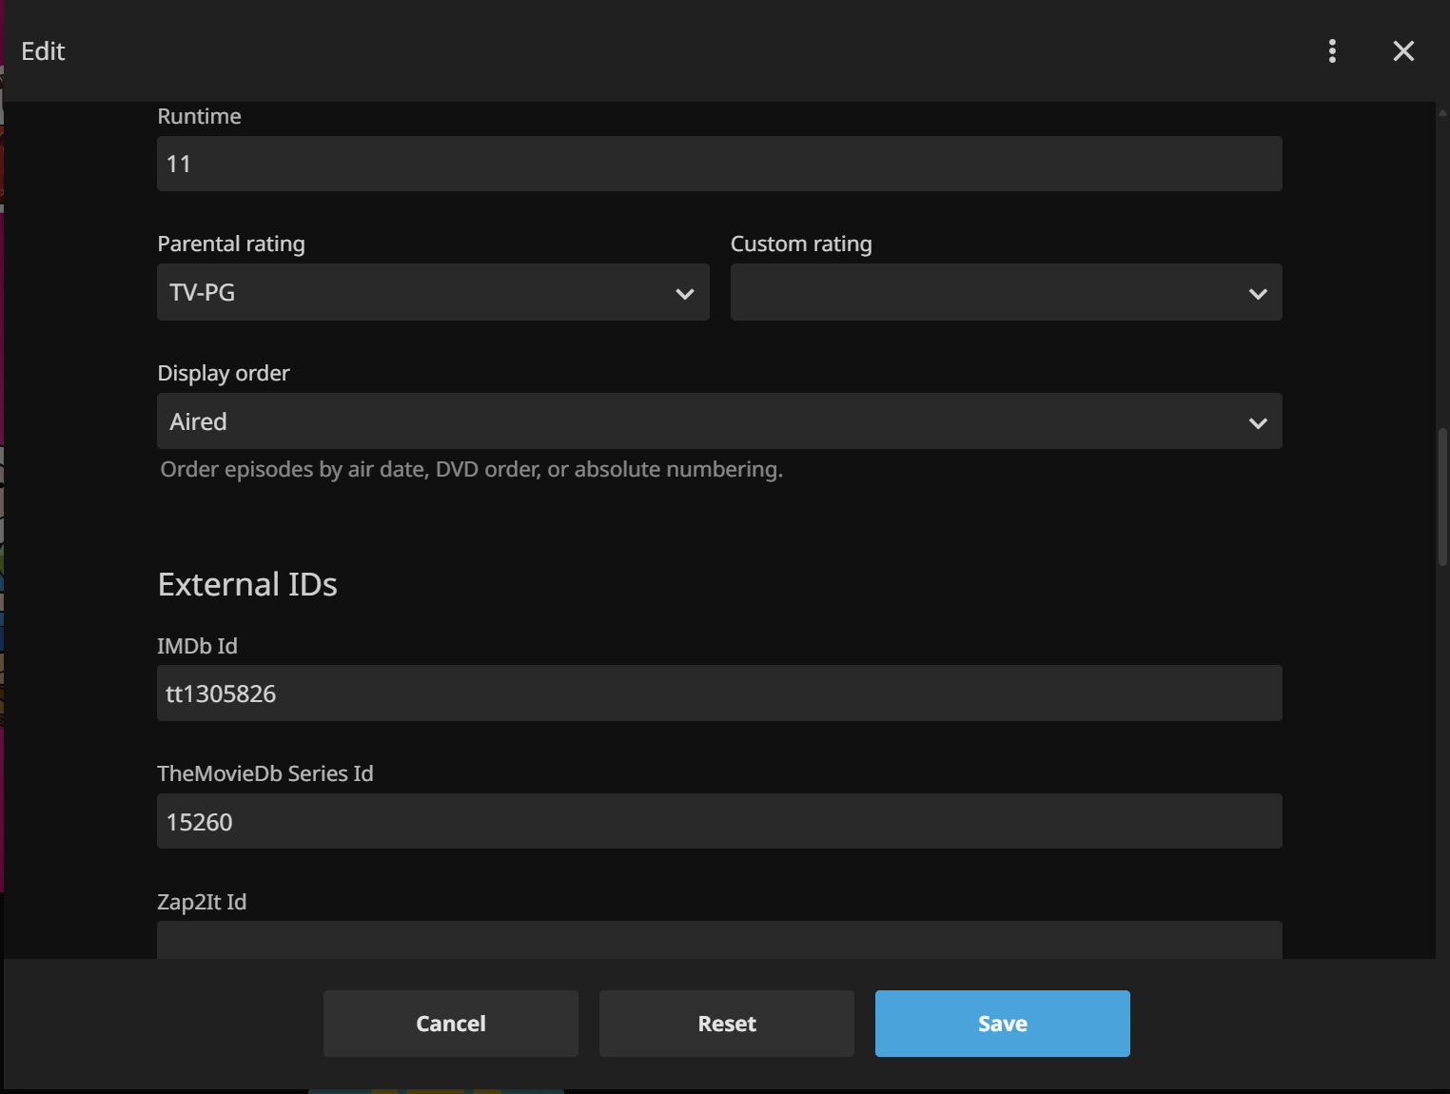
Task: Click the Display order field label
Action: point(224,373)
